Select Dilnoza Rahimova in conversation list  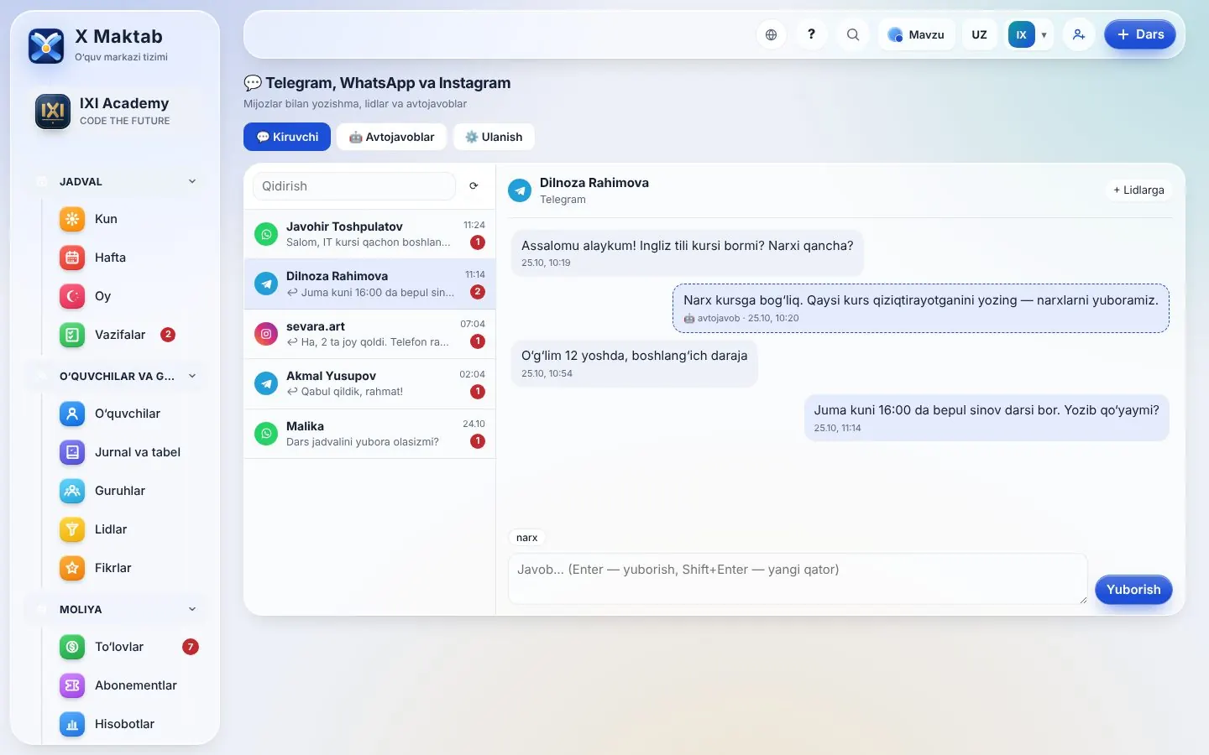(369, 284)
